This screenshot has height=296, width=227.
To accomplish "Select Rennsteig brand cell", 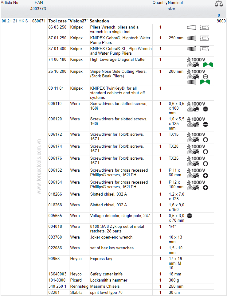I will [x=79, y=286].
